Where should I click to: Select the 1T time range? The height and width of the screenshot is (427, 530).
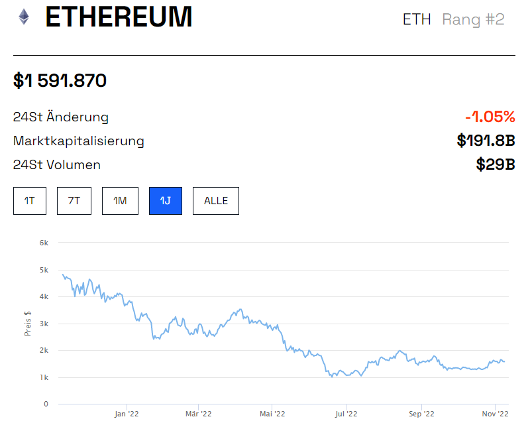[30, 201]
